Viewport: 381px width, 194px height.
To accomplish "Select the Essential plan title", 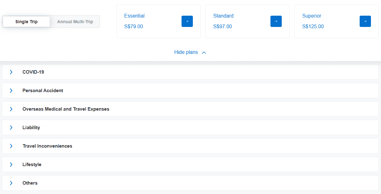I will pos(134,16).
